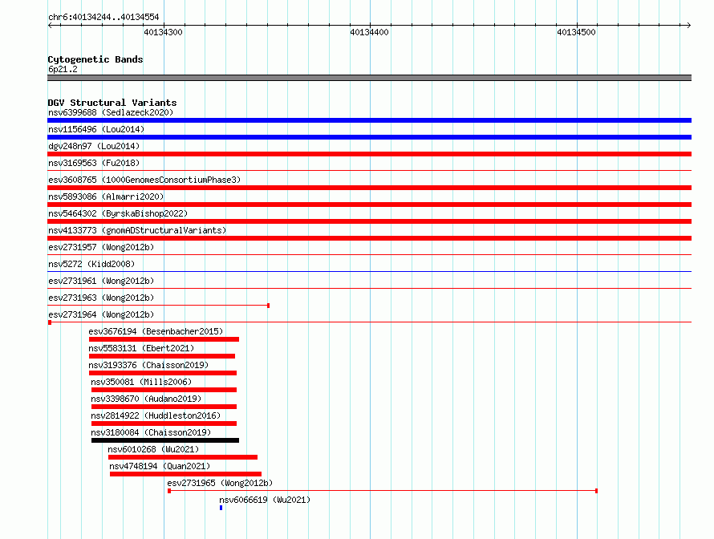
Task: Open variant nsv6066619 (Wu2021) label
Action: point(265,500)
